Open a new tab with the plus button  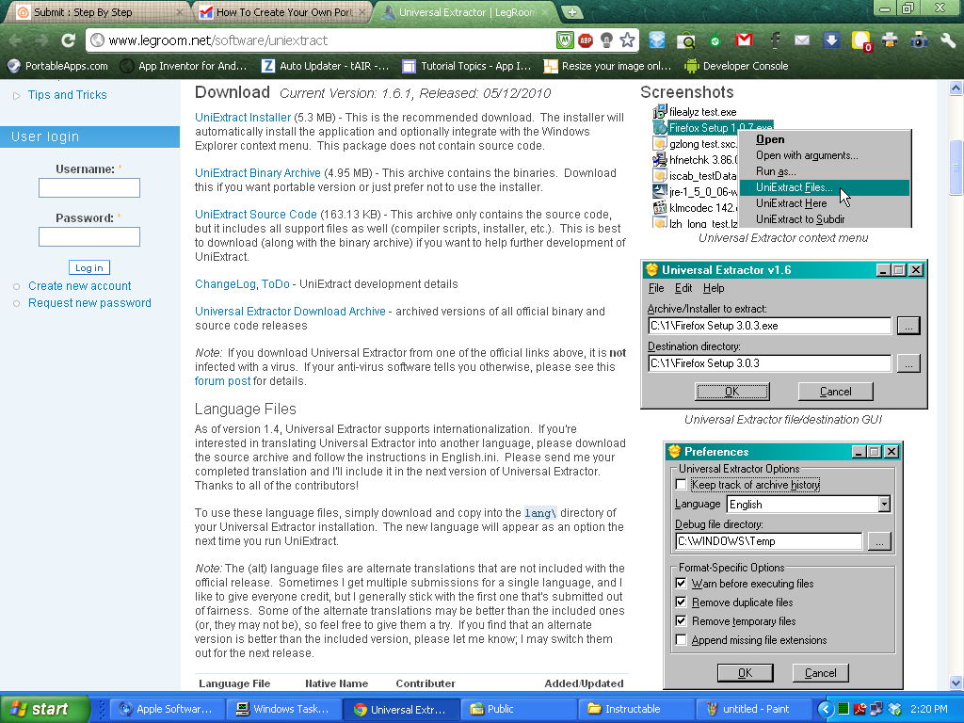pos(571,11)
